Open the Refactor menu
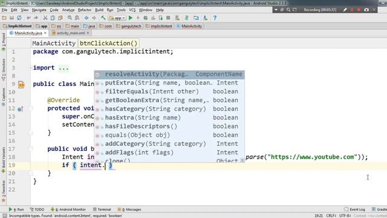The height and width of the screenshot is (218, 387). 85,10
